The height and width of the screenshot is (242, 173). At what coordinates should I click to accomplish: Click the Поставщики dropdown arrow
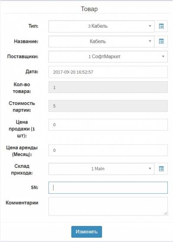coord(163,56)
